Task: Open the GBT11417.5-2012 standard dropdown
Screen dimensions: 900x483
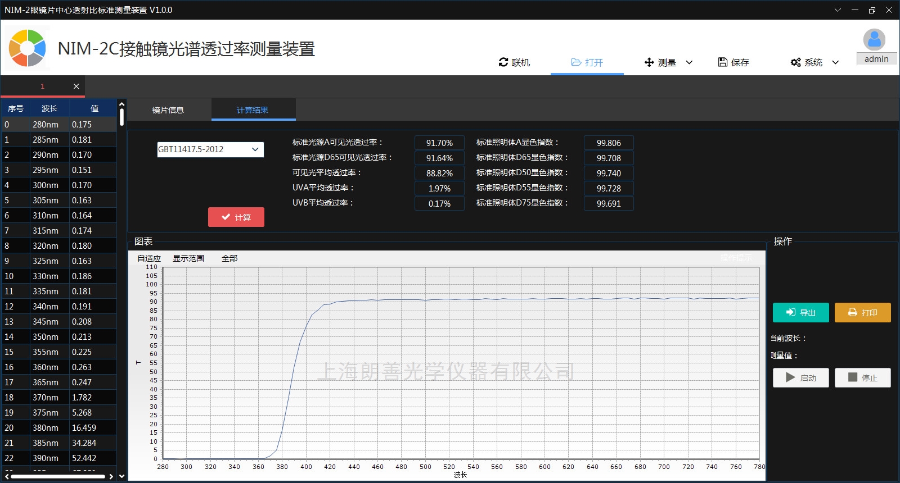Action: [x=210, y=149]
